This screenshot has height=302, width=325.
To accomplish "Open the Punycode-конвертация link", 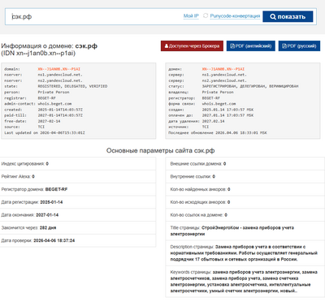I will pos(235,16).
